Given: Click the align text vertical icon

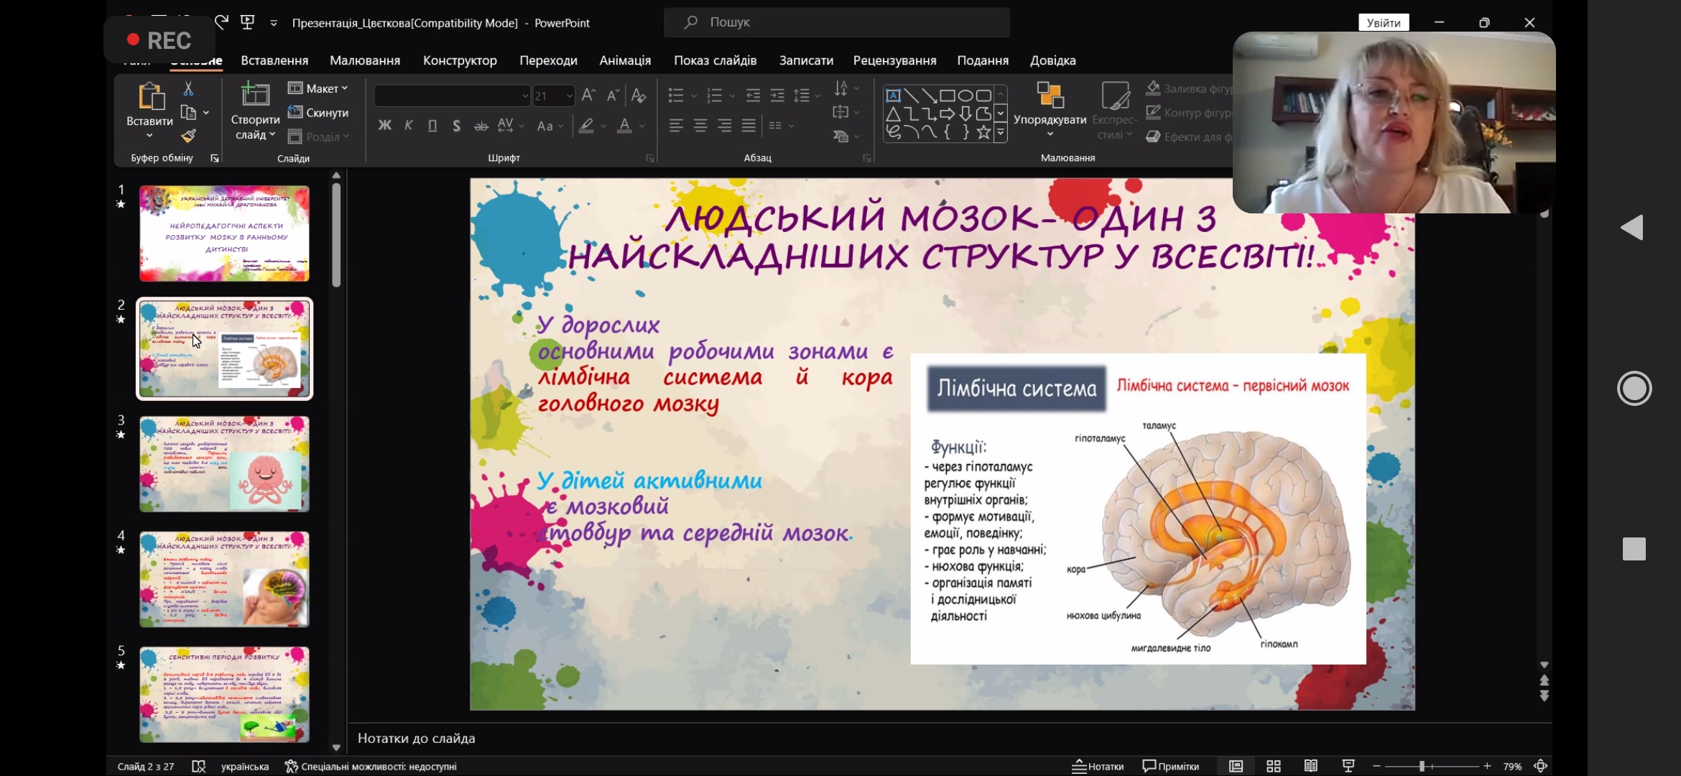Looking at the screenshot, I should click(841, 112).
